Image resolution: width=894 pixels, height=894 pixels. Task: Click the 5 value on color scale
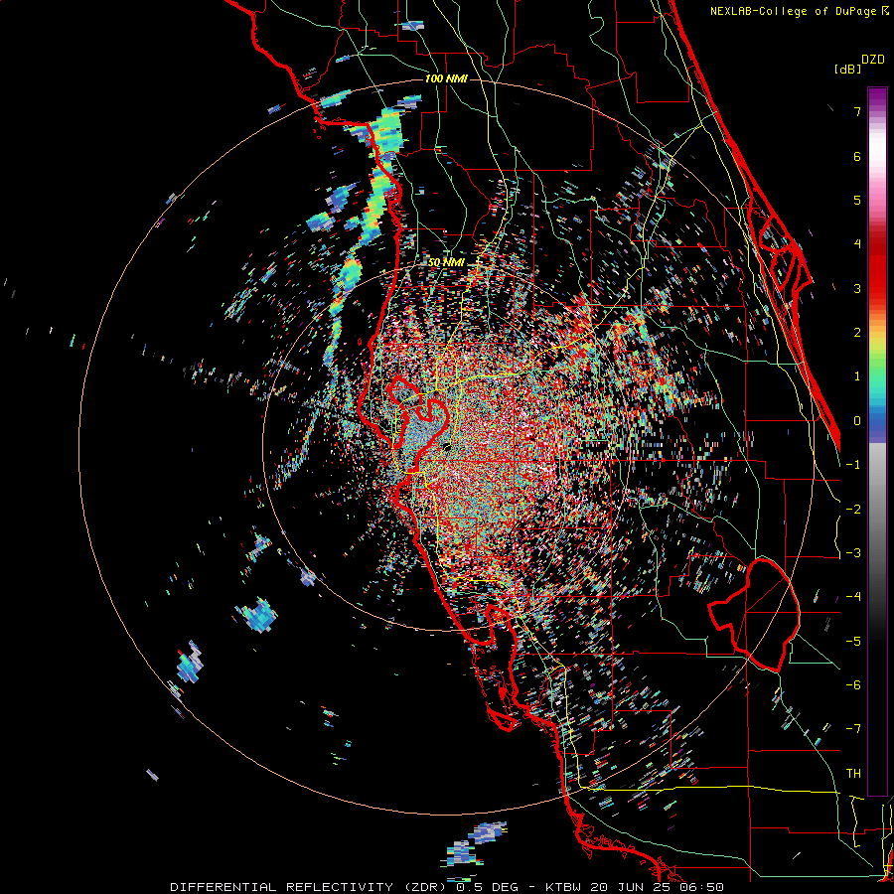(857, 200)
